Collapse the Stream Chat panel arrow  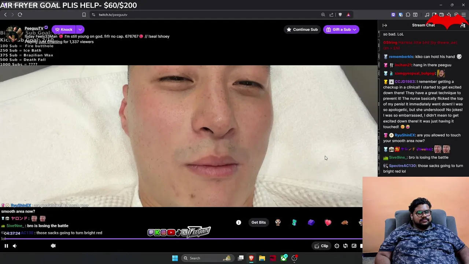click(x=385, y=25)
